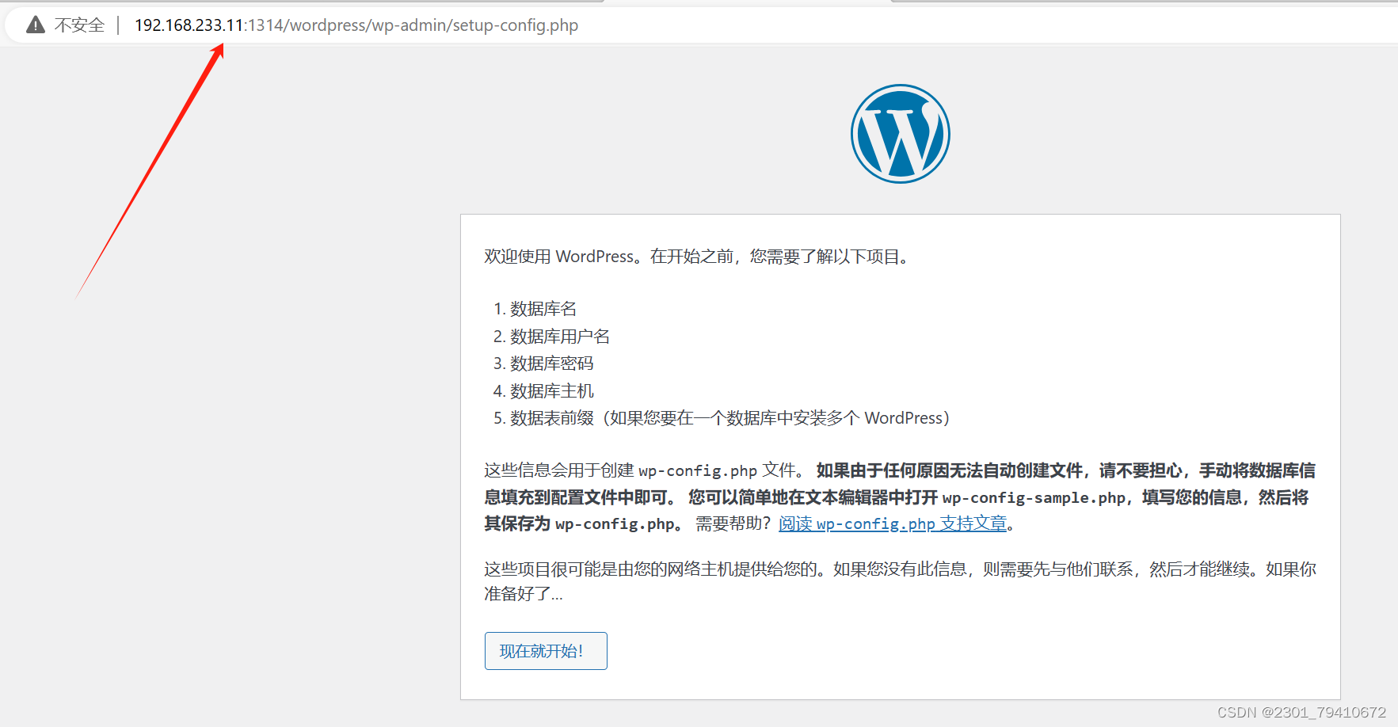This screenshot has width=1398, height=727.
Task: Select list item 数据库密码
Action: click(552, 363)
